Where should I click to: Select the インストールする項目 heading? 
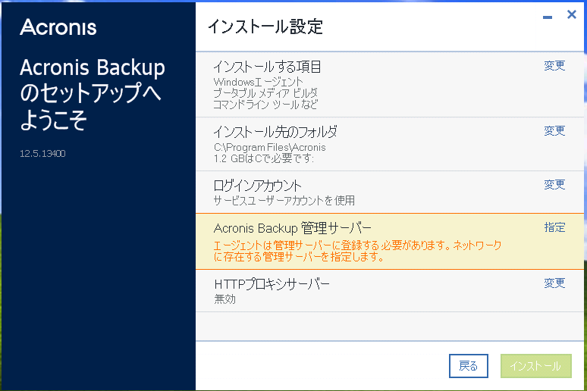click(x=267, y=67)
